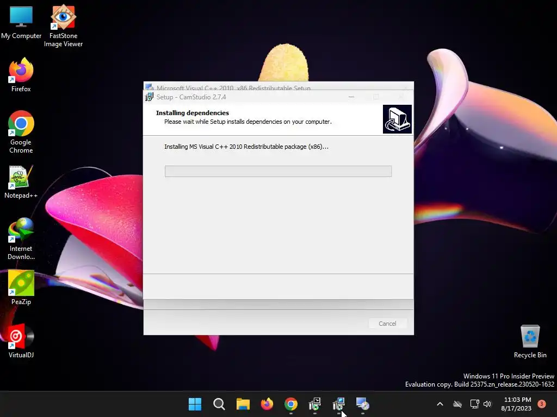Open the network status tray icon
557x417 pixels.
(x=474, y=404)
